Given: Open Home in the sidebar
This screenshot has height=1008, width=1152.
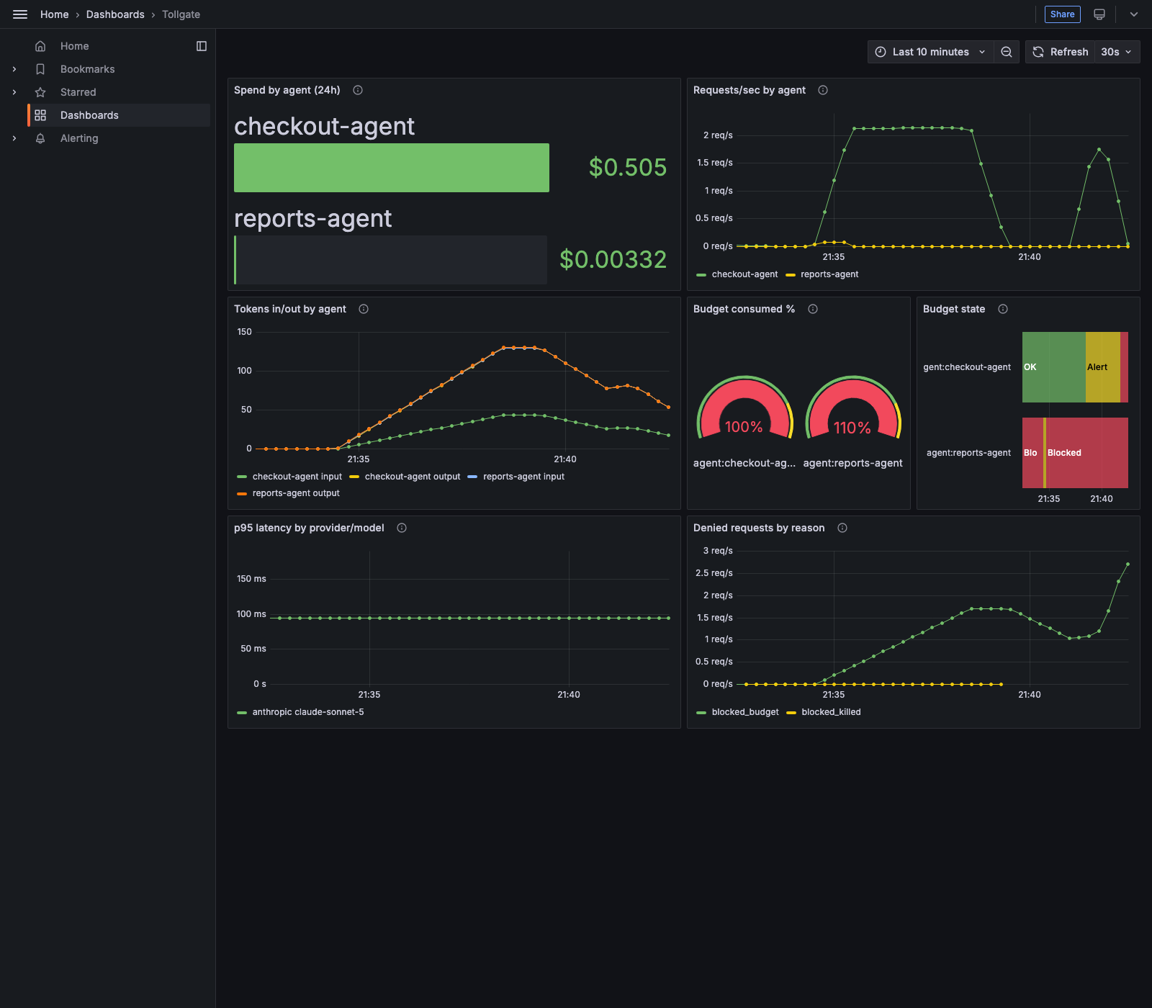Looking at the screenshot, I should 75,46.
